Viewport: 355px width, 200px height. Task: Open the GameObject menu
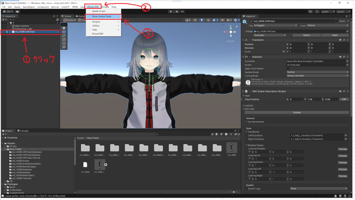point(29,7)
